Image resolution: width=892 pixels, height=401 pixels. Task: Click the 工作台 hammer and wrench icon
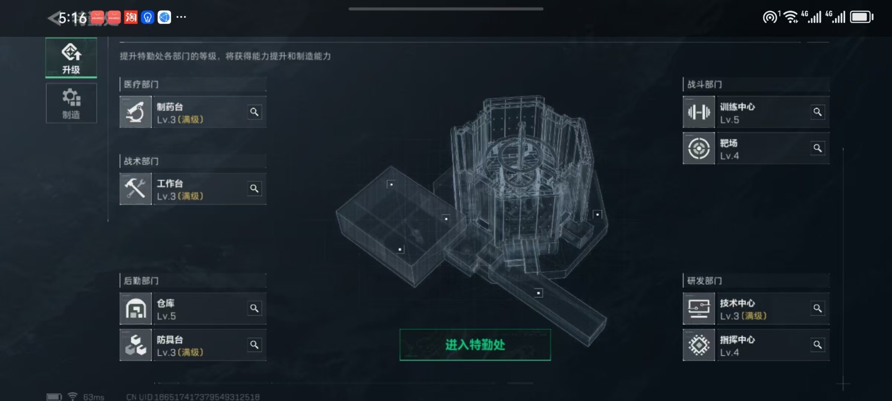(x=135, y=189)
